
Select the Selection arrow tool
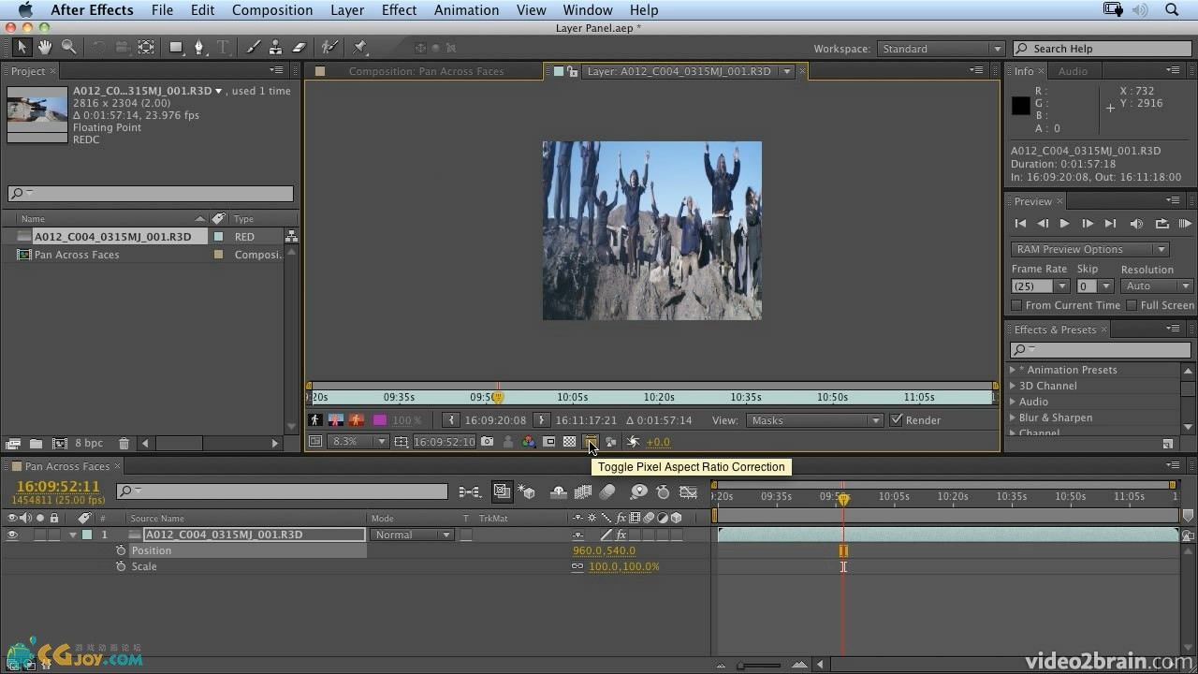pyautogui.click(x=22, y=47)
